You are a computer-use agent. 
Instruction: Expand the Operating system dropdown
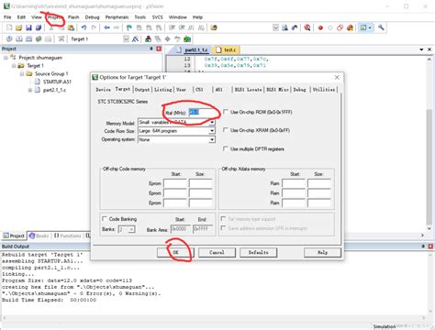pyautogui.click(x=176, y=139)
